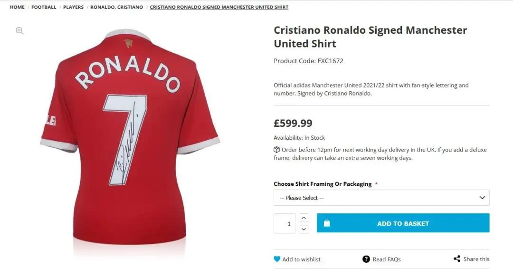
Task: Click the Share this link
Action: click(x=476, y=259)
